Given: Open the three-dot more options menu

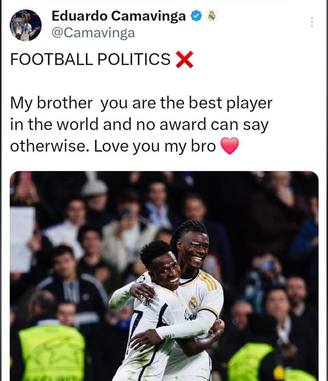Looking at the screenshot, I should pos(312,22).
